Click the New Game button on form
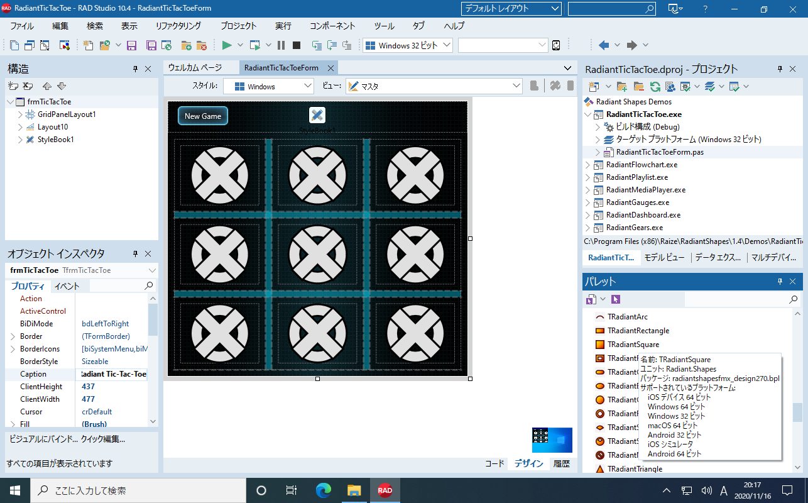 point(203,116)
